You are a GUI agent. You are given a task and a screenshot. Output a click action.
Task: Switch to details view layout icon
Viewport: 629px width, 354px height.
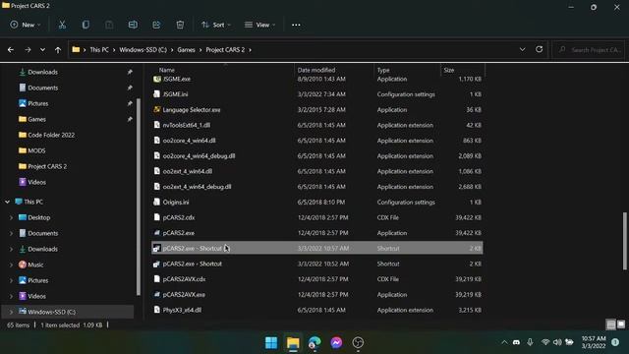[611, 324]
